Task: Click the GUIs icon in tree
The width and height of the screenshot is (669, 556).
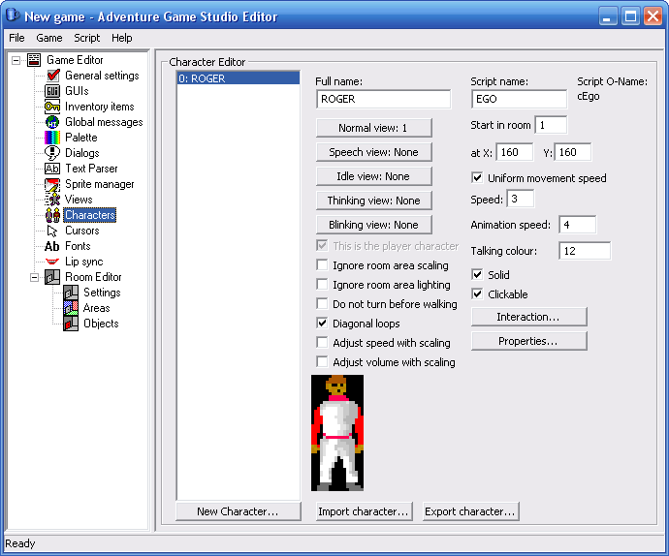Action: 52,91
